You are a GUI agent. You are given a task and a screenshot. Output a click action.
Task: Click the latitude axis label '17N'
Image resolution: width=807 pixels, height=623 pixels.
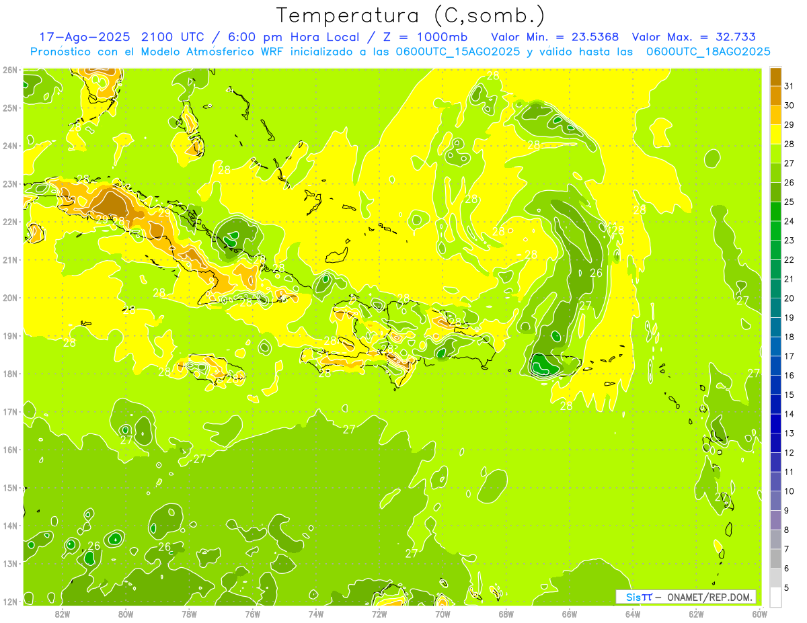tap(10, 412)
